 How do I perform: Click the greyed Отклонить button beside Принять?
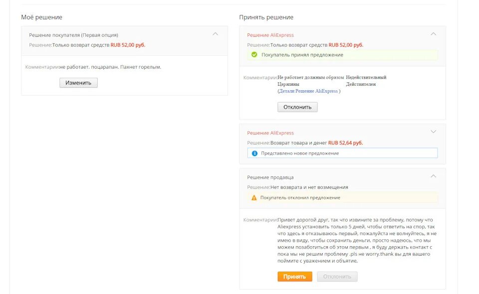point(337,277)
